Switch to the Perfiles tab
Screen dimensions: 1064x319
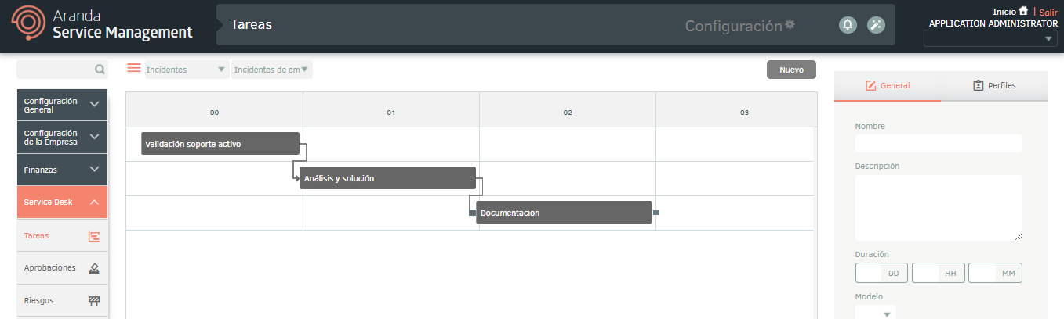coord(993,85)
